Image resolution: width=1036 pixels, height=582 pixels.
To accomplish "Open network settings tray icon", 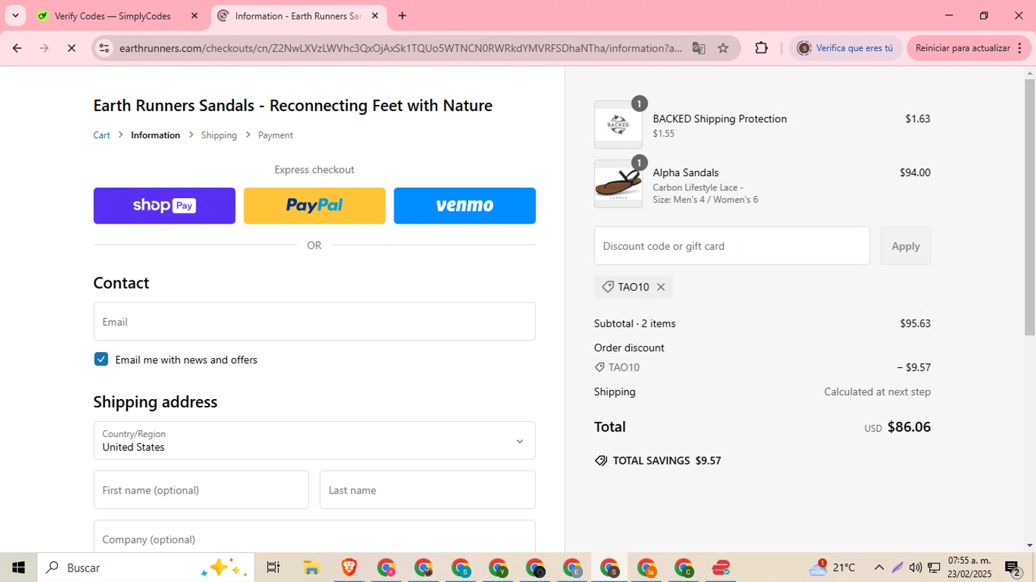I will pos(934,568).
